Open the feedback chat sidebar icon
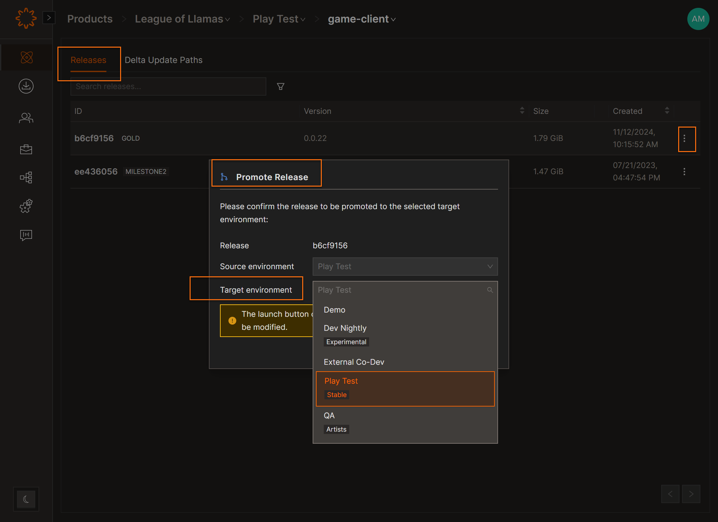Image resolution: width=718 pixels, height=522 pixels. coord(26,235)
